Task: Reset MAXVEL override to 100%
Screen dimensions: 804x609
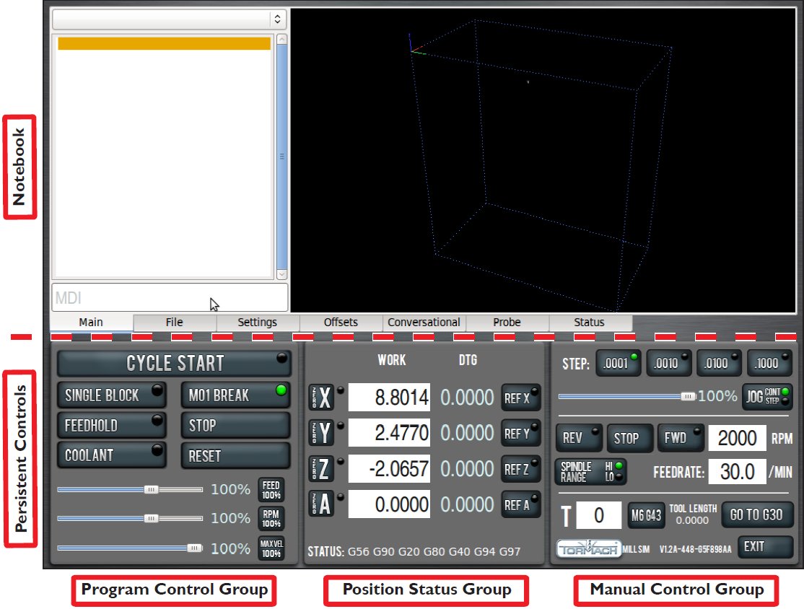Action: [271, 548]
